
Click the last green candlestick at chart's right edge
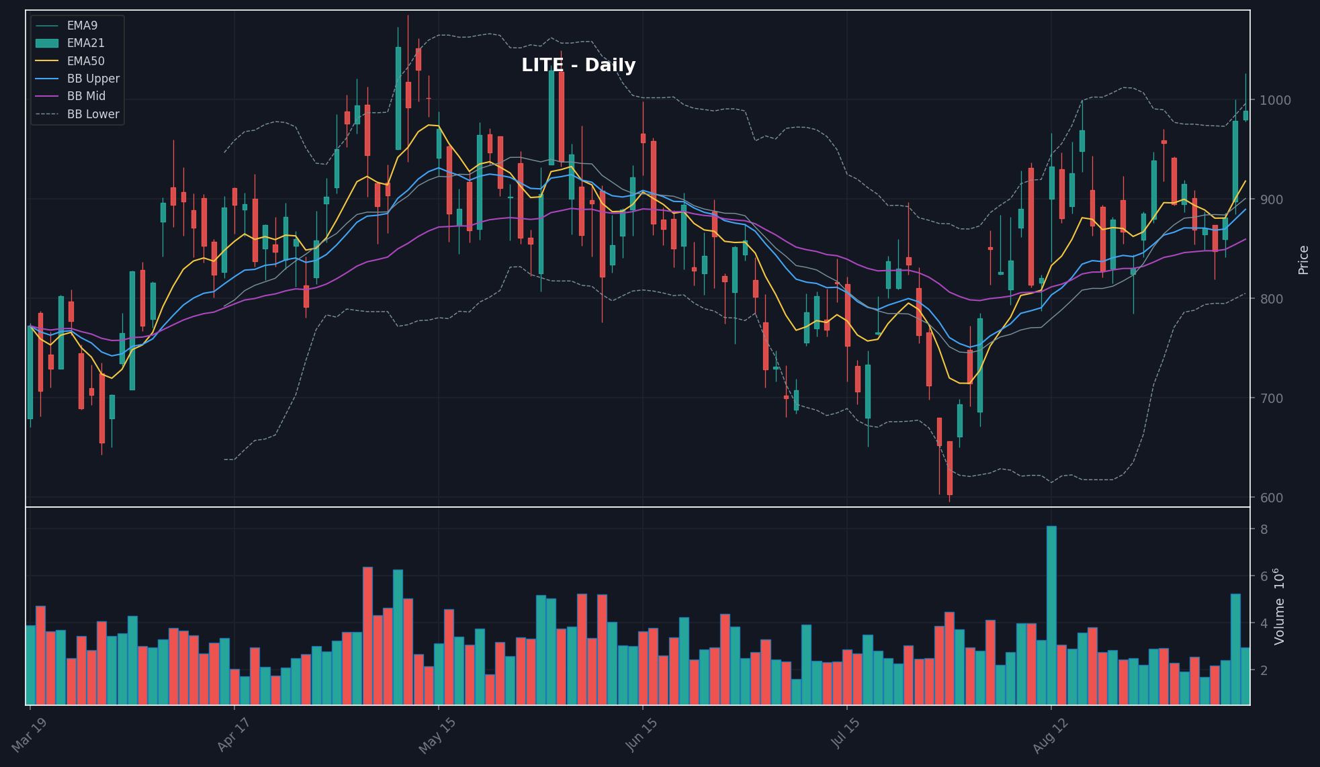coord(1245,116)
